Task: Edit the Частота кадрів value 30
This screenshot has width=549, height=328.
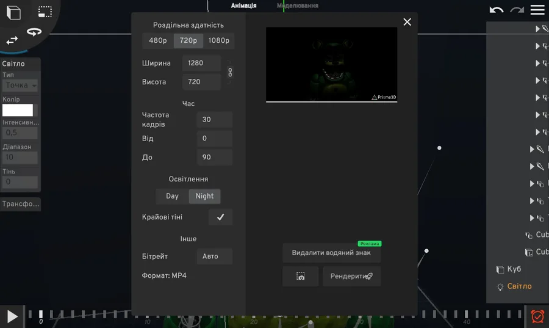Action: click(215, 120)
